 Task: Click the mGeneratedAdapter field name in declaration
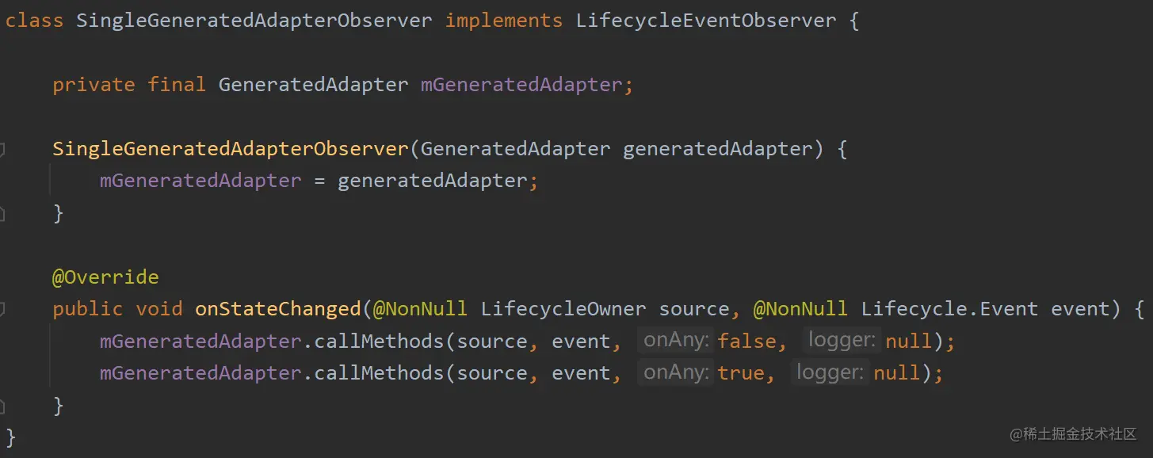click(521, 85)
